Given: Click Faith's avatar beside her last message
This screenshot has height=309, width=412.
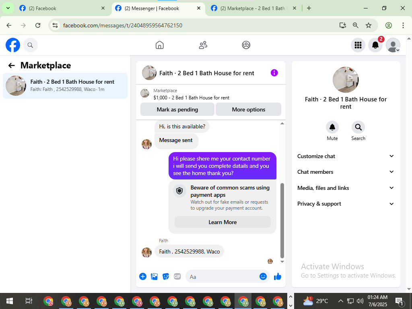Looking at the screenshot, I should [146, 252].
